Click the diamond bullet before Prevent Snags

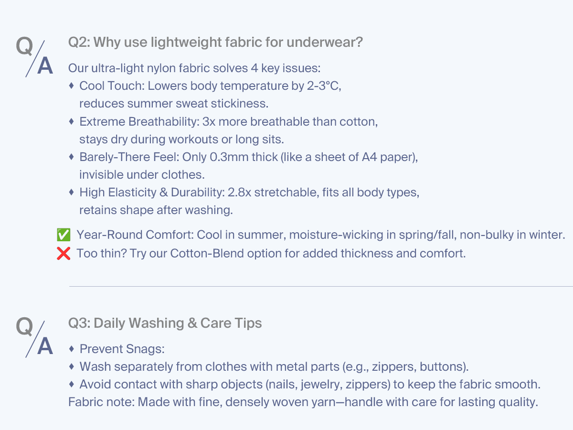[x=72, y=349]
